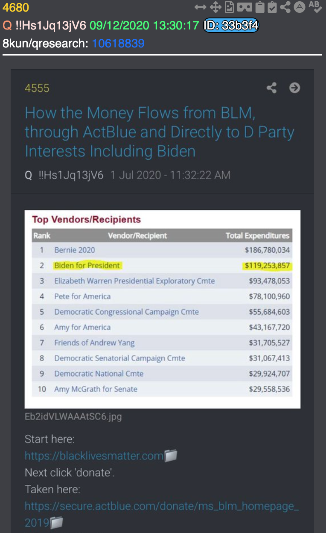Click the VR goggles icon
Viewport: 326px width, 533px height.
(x=244, y=7)
